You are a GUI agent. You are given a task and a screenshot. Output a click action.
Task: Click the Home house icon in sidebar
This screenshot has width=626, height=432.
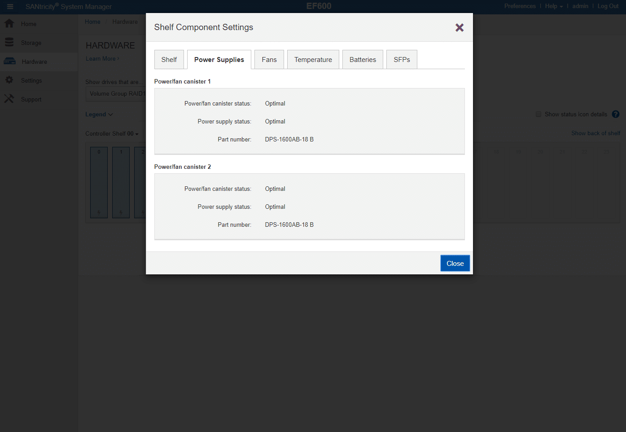(9, 23)
